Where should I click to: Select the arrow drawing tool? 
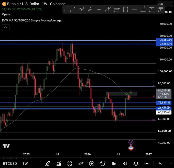[x=90, y=9]
